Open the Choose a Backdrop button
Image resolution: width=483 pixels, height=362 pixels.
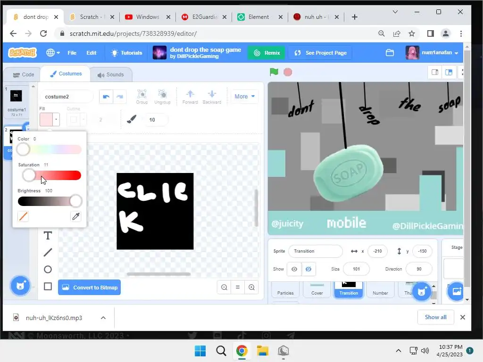click(x=457, y=291)
